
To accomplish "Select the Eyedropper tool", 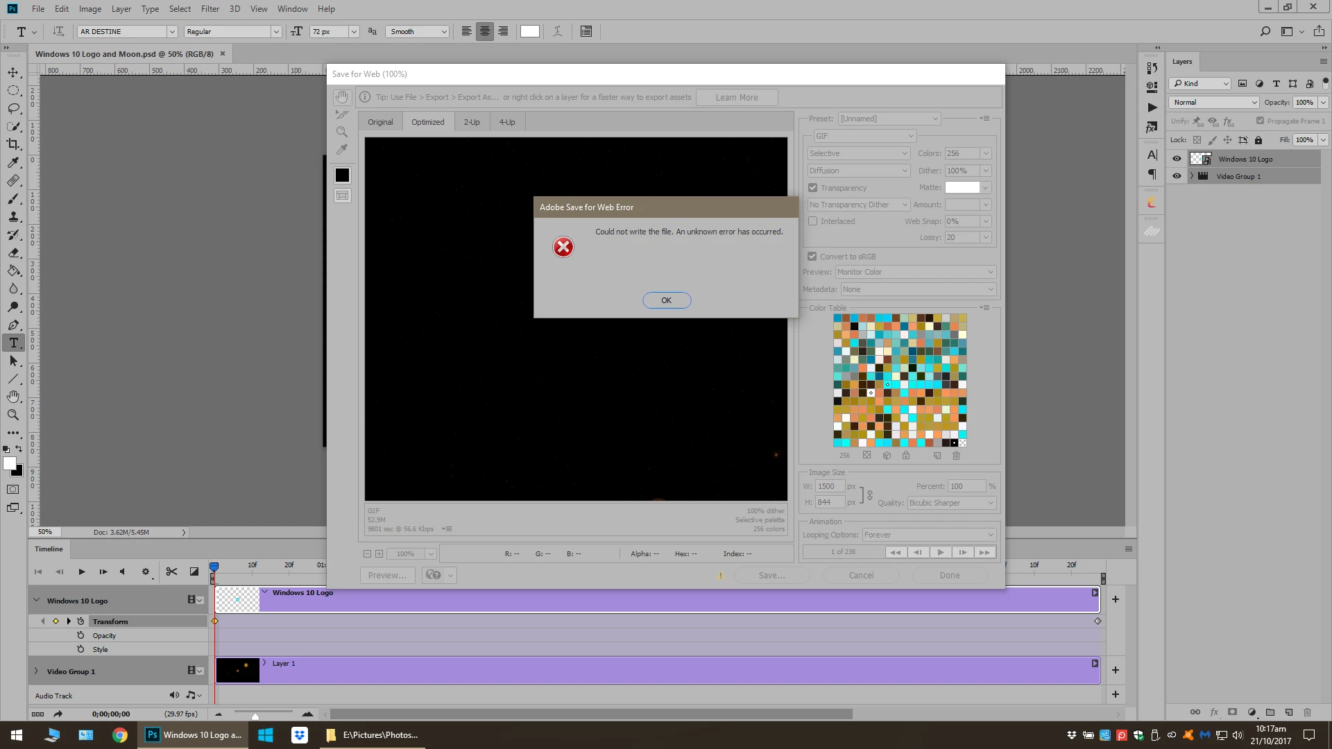I will 13,162.
